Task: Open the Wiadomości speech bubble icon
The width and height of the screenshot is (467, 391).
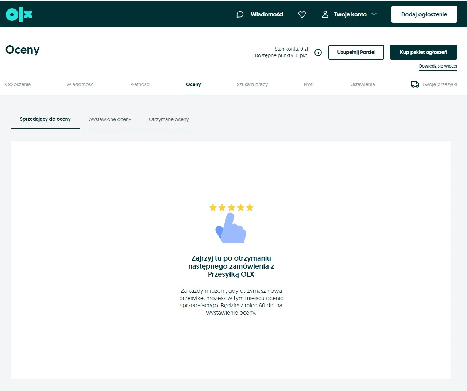Action: [x=239, y=14]
